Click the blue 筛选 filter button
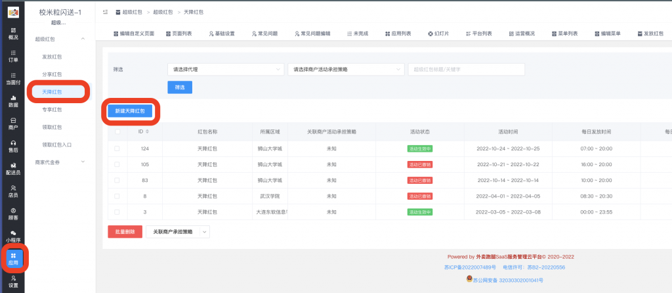Viewport: 672px width, 293px height. 180,87
